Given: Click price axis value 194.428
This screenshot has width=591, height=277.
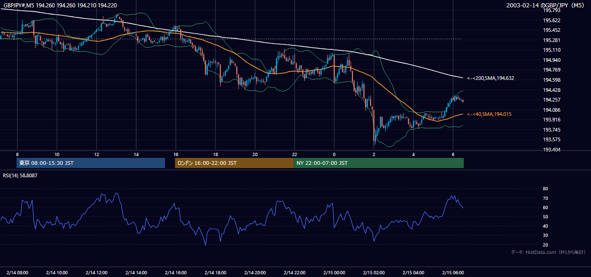Looking at the screenshot, I should coord(552,90).
